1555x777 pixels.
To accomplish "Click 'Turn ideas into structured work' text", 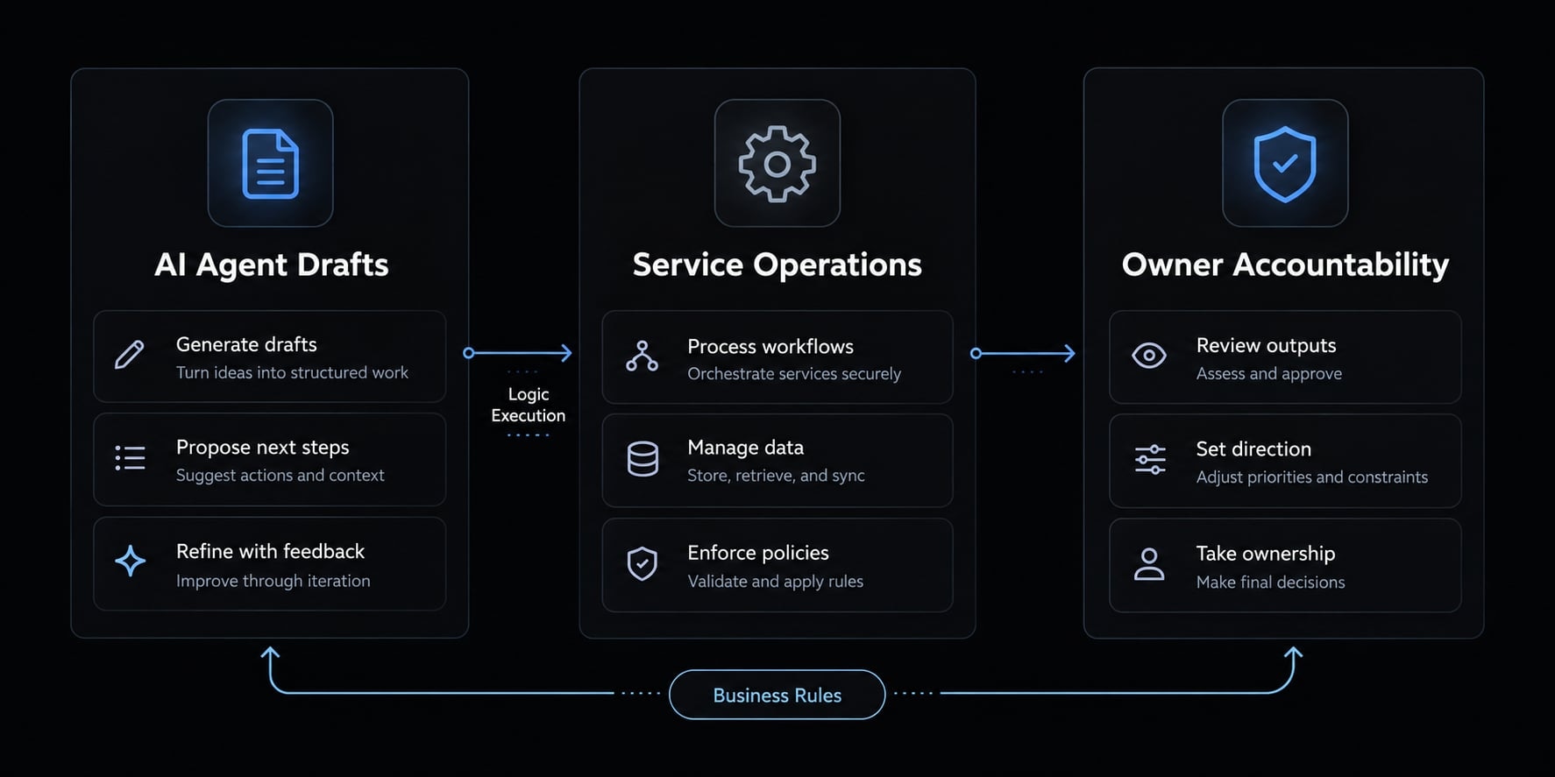I will pyautogui.click(x=292, y=372).
